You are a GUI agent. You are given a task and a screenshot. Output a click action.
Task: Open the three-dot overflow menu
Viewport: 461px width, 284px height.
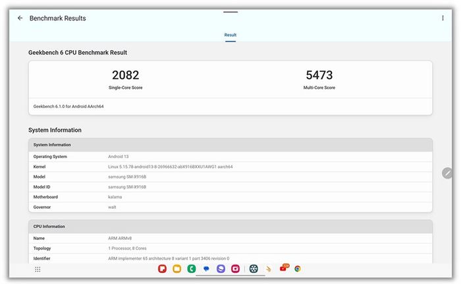coord(443,18)
